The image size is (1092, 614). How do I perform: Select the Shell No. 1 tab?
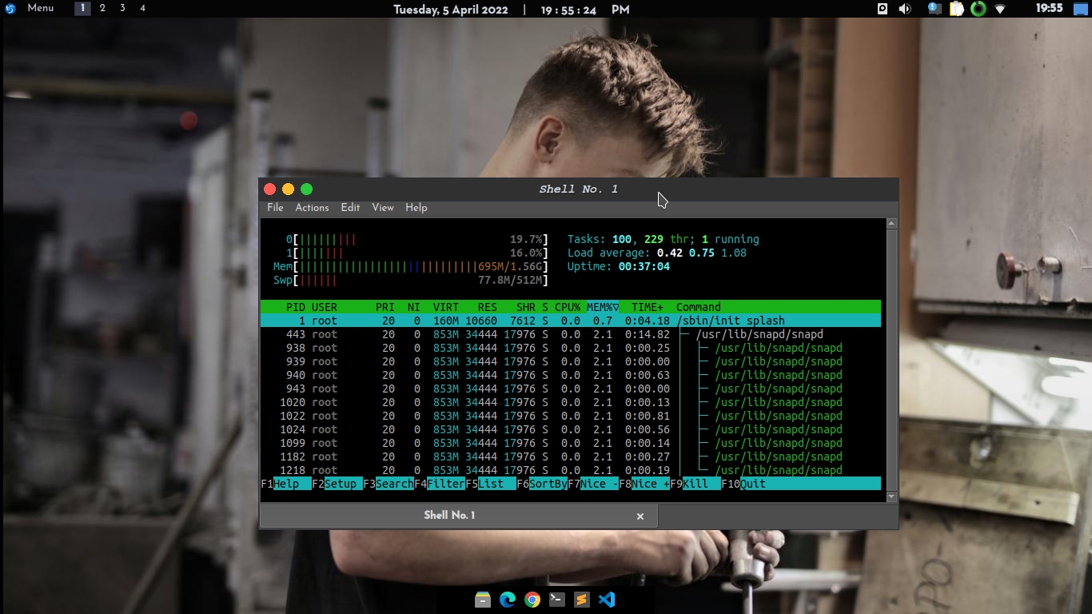point(458,516)
